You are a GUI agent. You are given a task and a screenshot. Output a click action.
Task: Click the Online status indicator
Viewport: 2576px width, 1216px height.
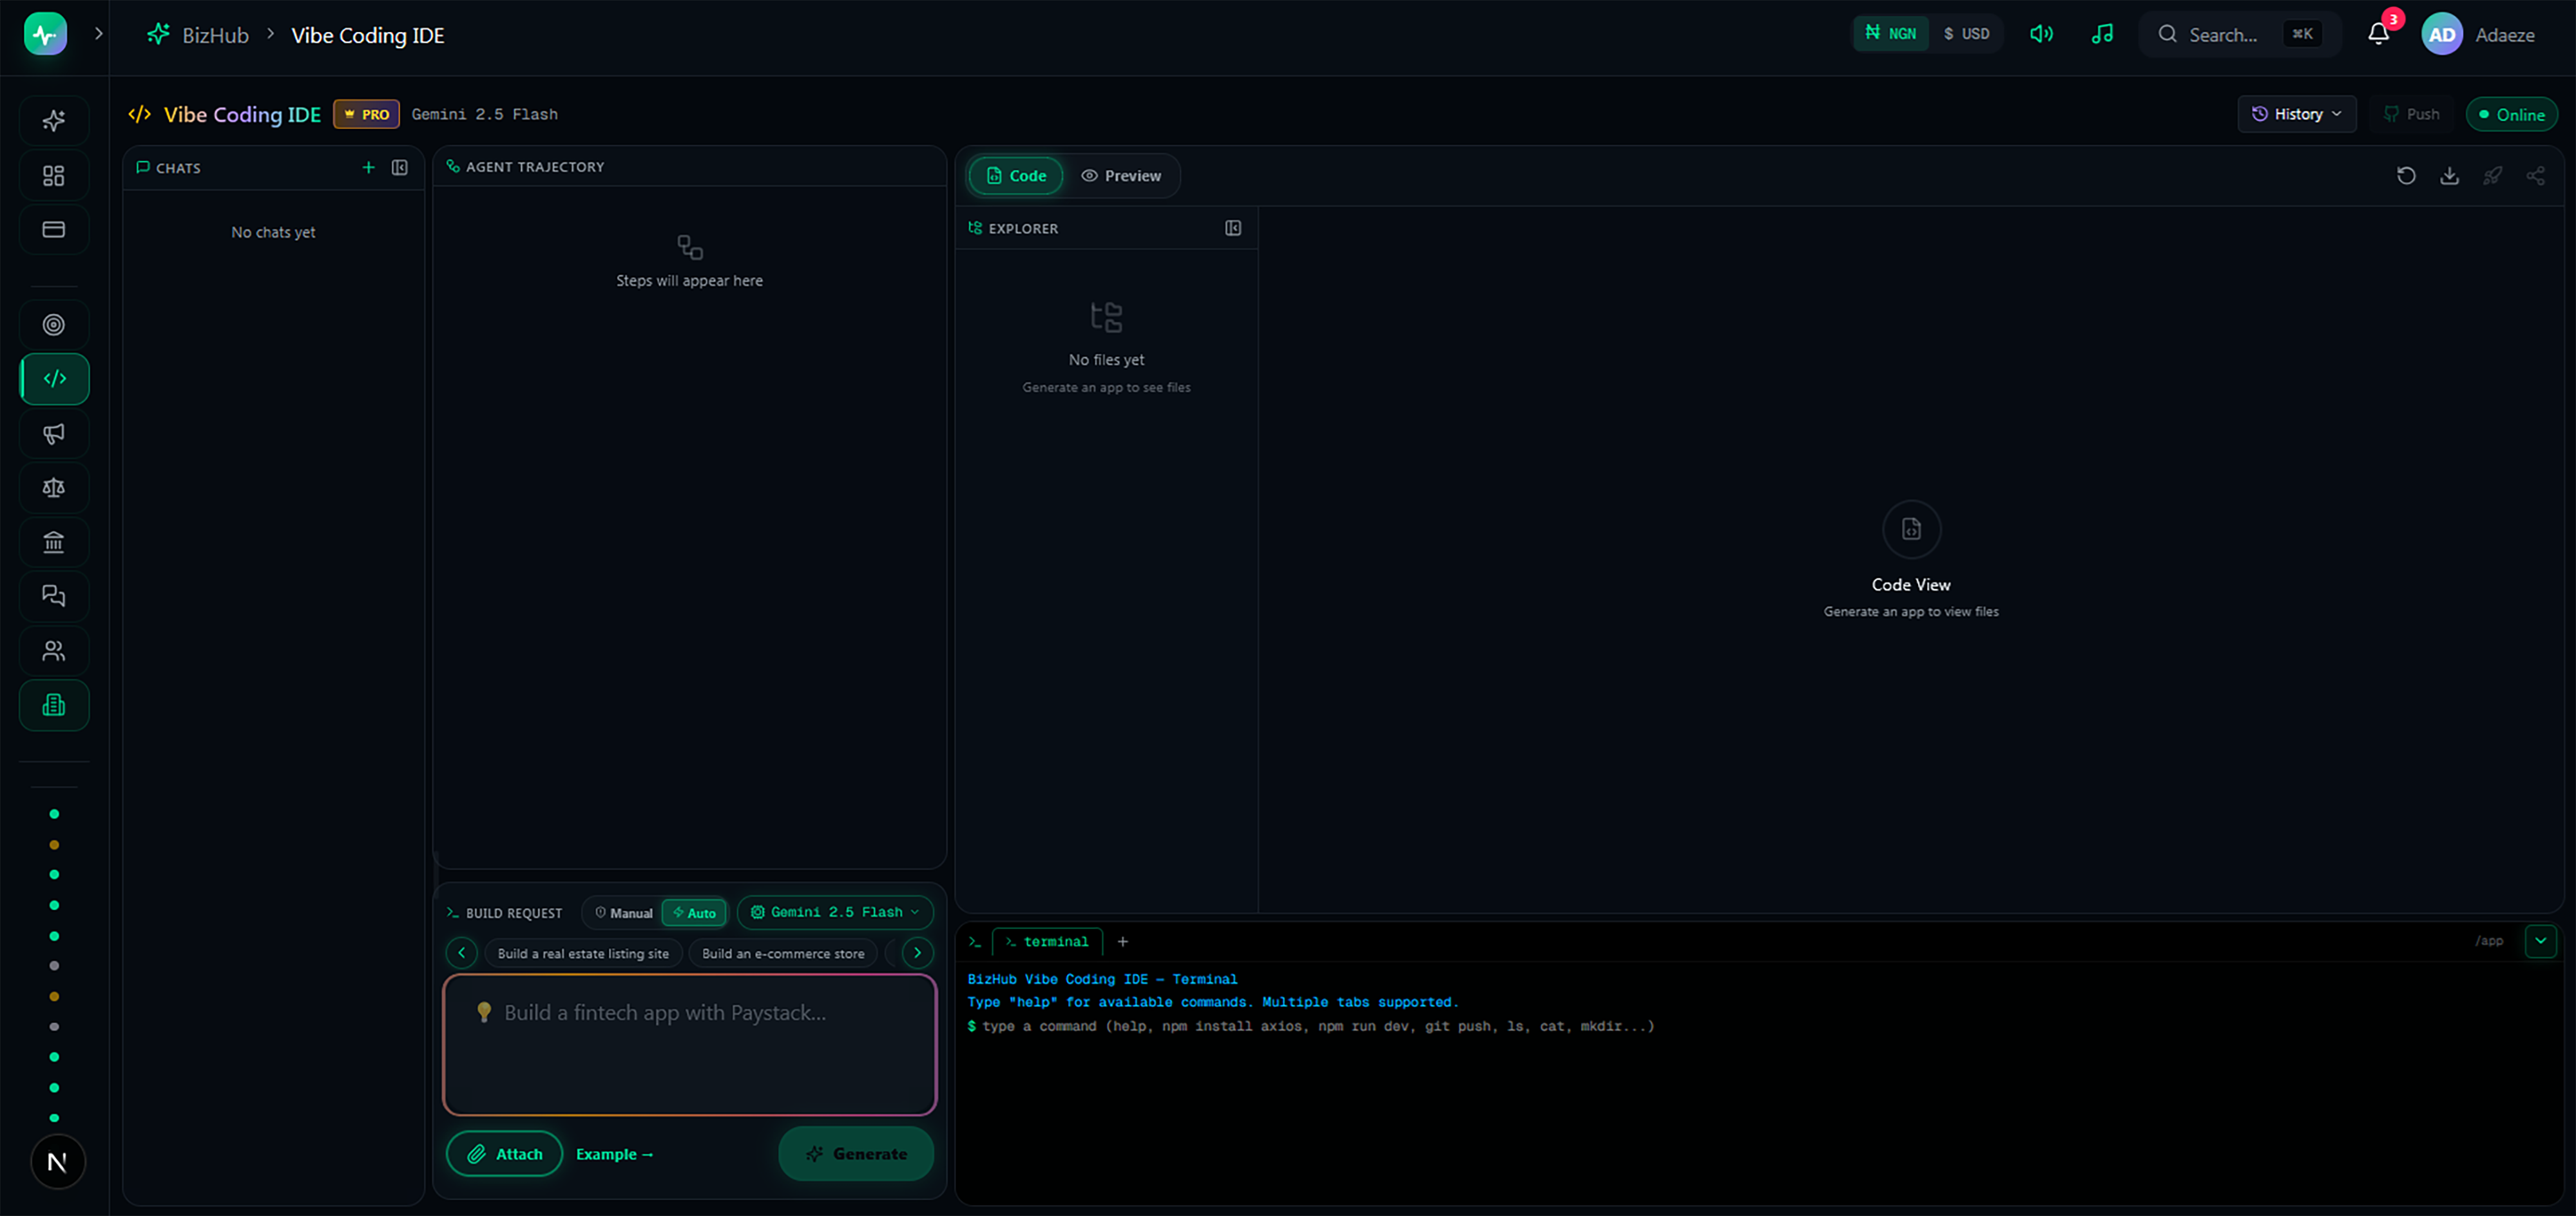pos(2511,114)
